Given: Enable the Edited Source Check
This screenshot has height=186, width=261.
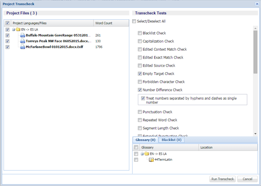Looking at the screenshot, I should tap(140, 66).
